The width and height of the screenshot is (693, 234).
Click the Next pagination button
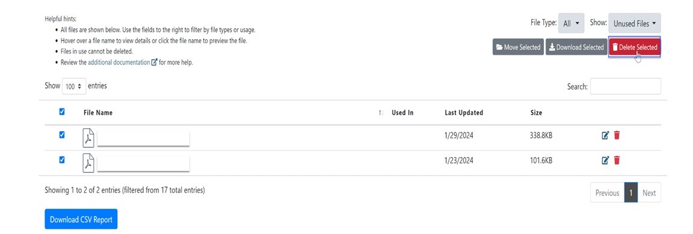[x=649, y=193]
